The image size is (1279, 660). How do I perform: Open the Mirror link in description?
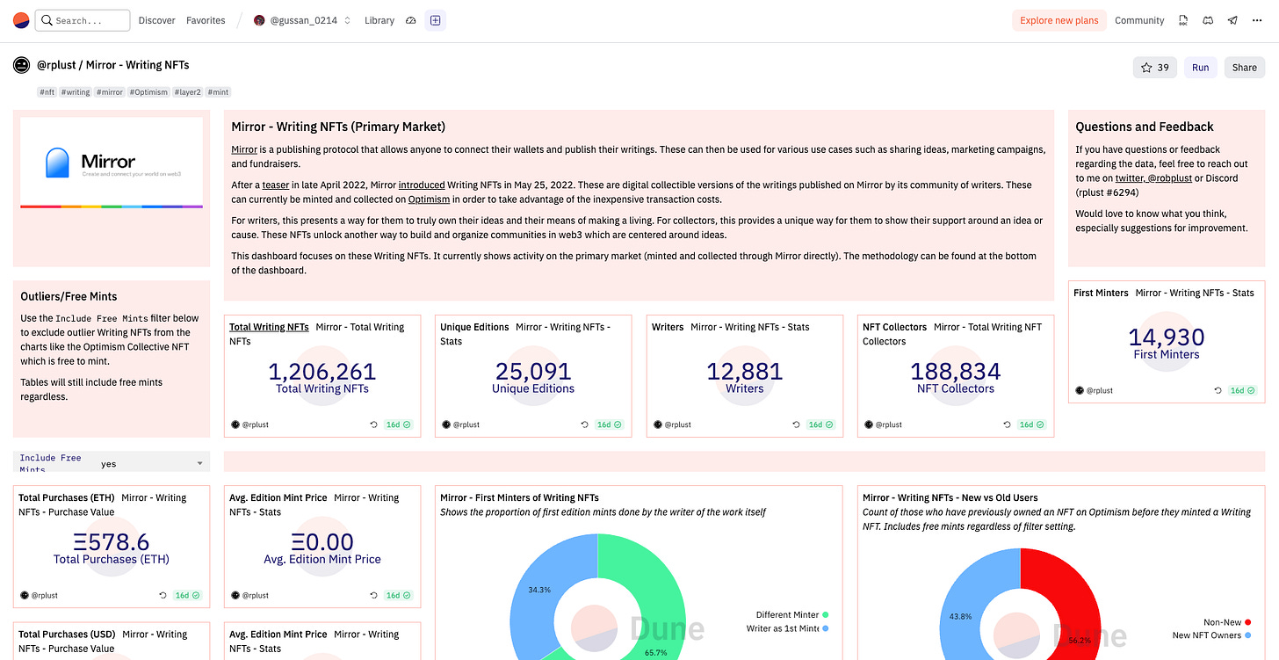[x=244, y=149]
